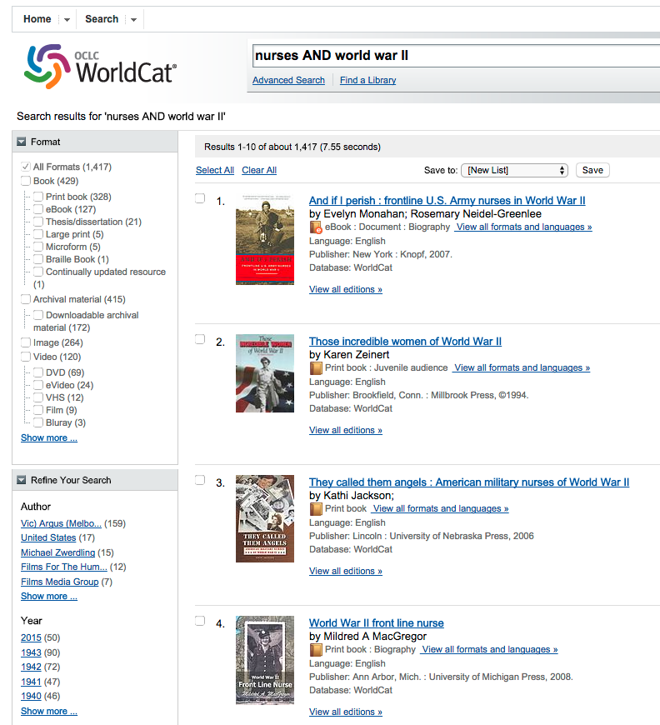Filter by year 1943
660x725 pixels.
(x=31, y=652)
